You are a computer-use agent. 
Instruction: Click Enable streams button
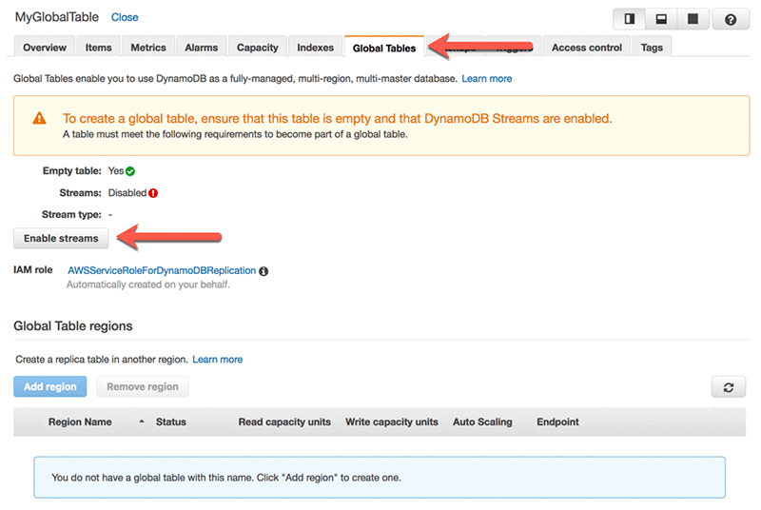point(61,238)
